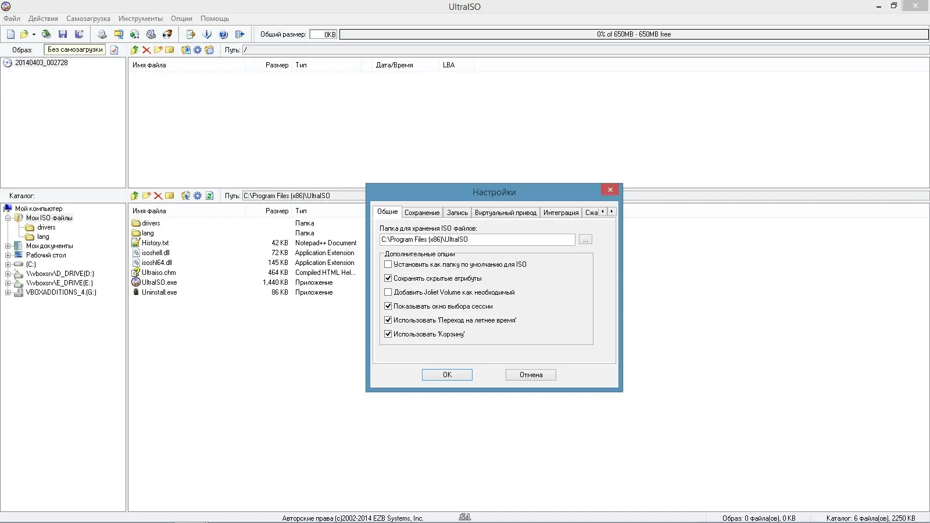The height and width of the screenshot is (523, 930).
Task: Click the disc capacity usage bar
Action: pos(634,34)
